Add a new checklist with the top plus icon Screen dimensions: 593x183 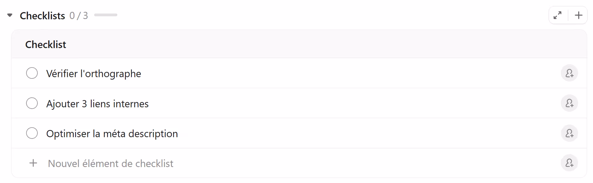tap(578, 15)
